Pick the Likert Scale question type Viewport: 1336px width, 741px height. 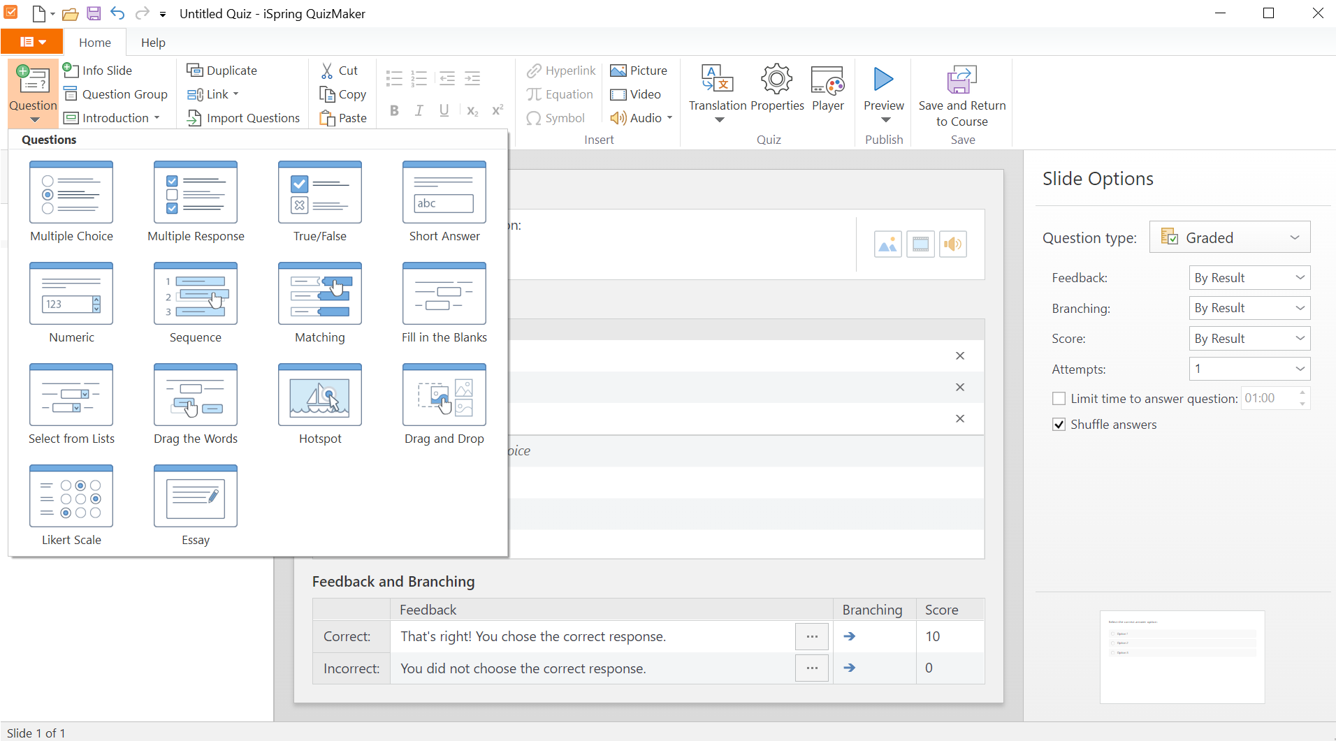(71, 506)
